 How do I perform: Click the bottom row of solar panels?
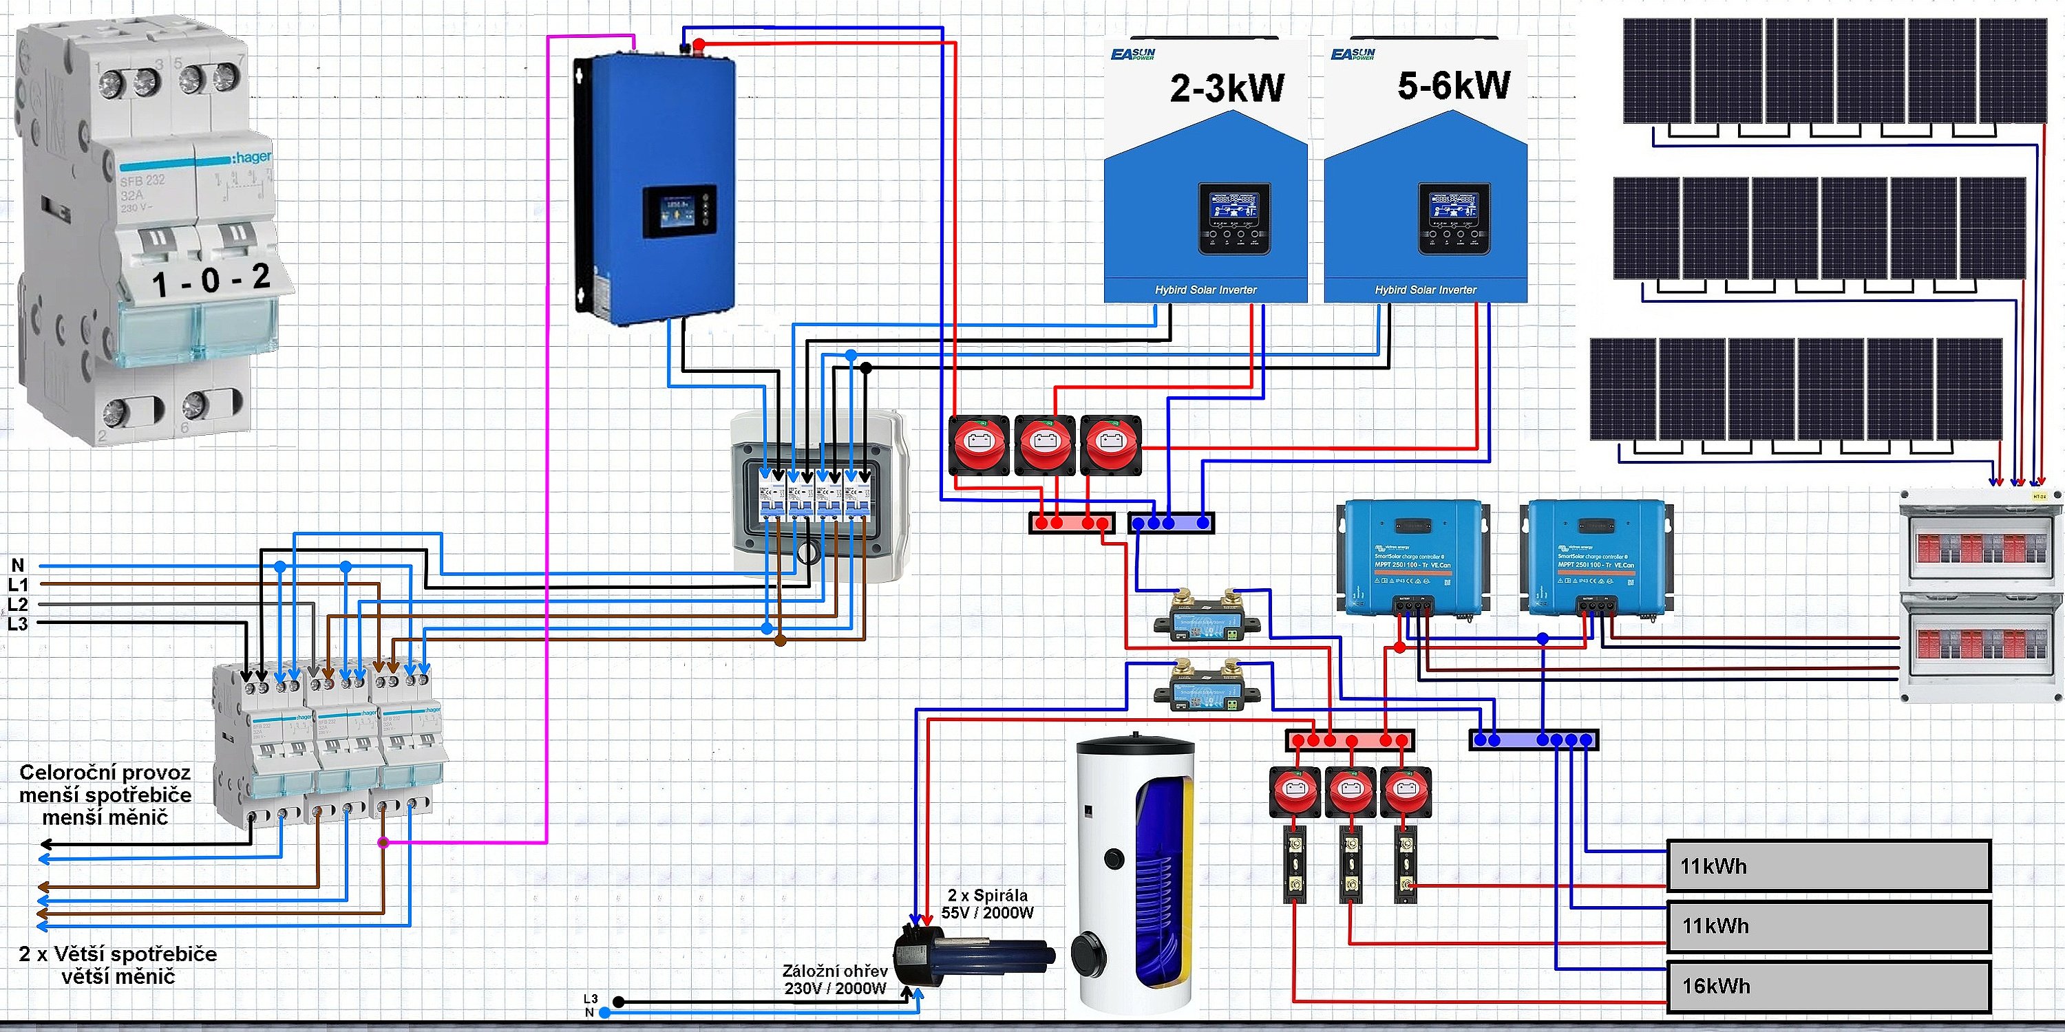coord(1795,389)
